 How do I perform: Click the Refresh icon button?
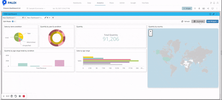(x=182, y=22)
